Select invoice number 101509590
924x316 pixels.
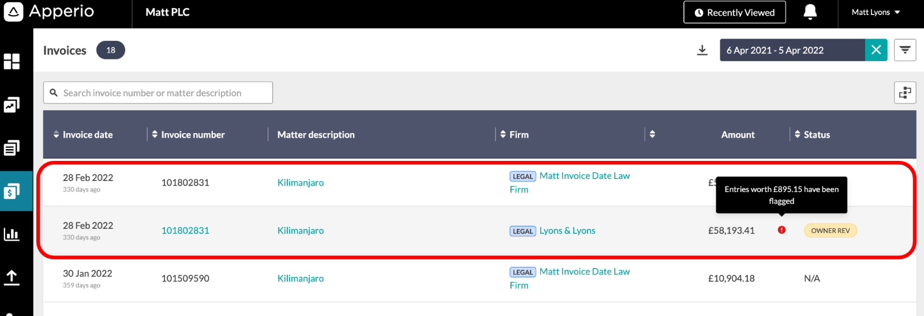pyautogui.click(x=185, y=278)
